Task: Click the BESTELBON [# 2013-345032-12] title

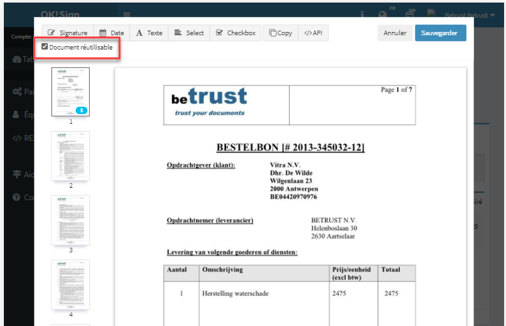Action: pos(290,147)
